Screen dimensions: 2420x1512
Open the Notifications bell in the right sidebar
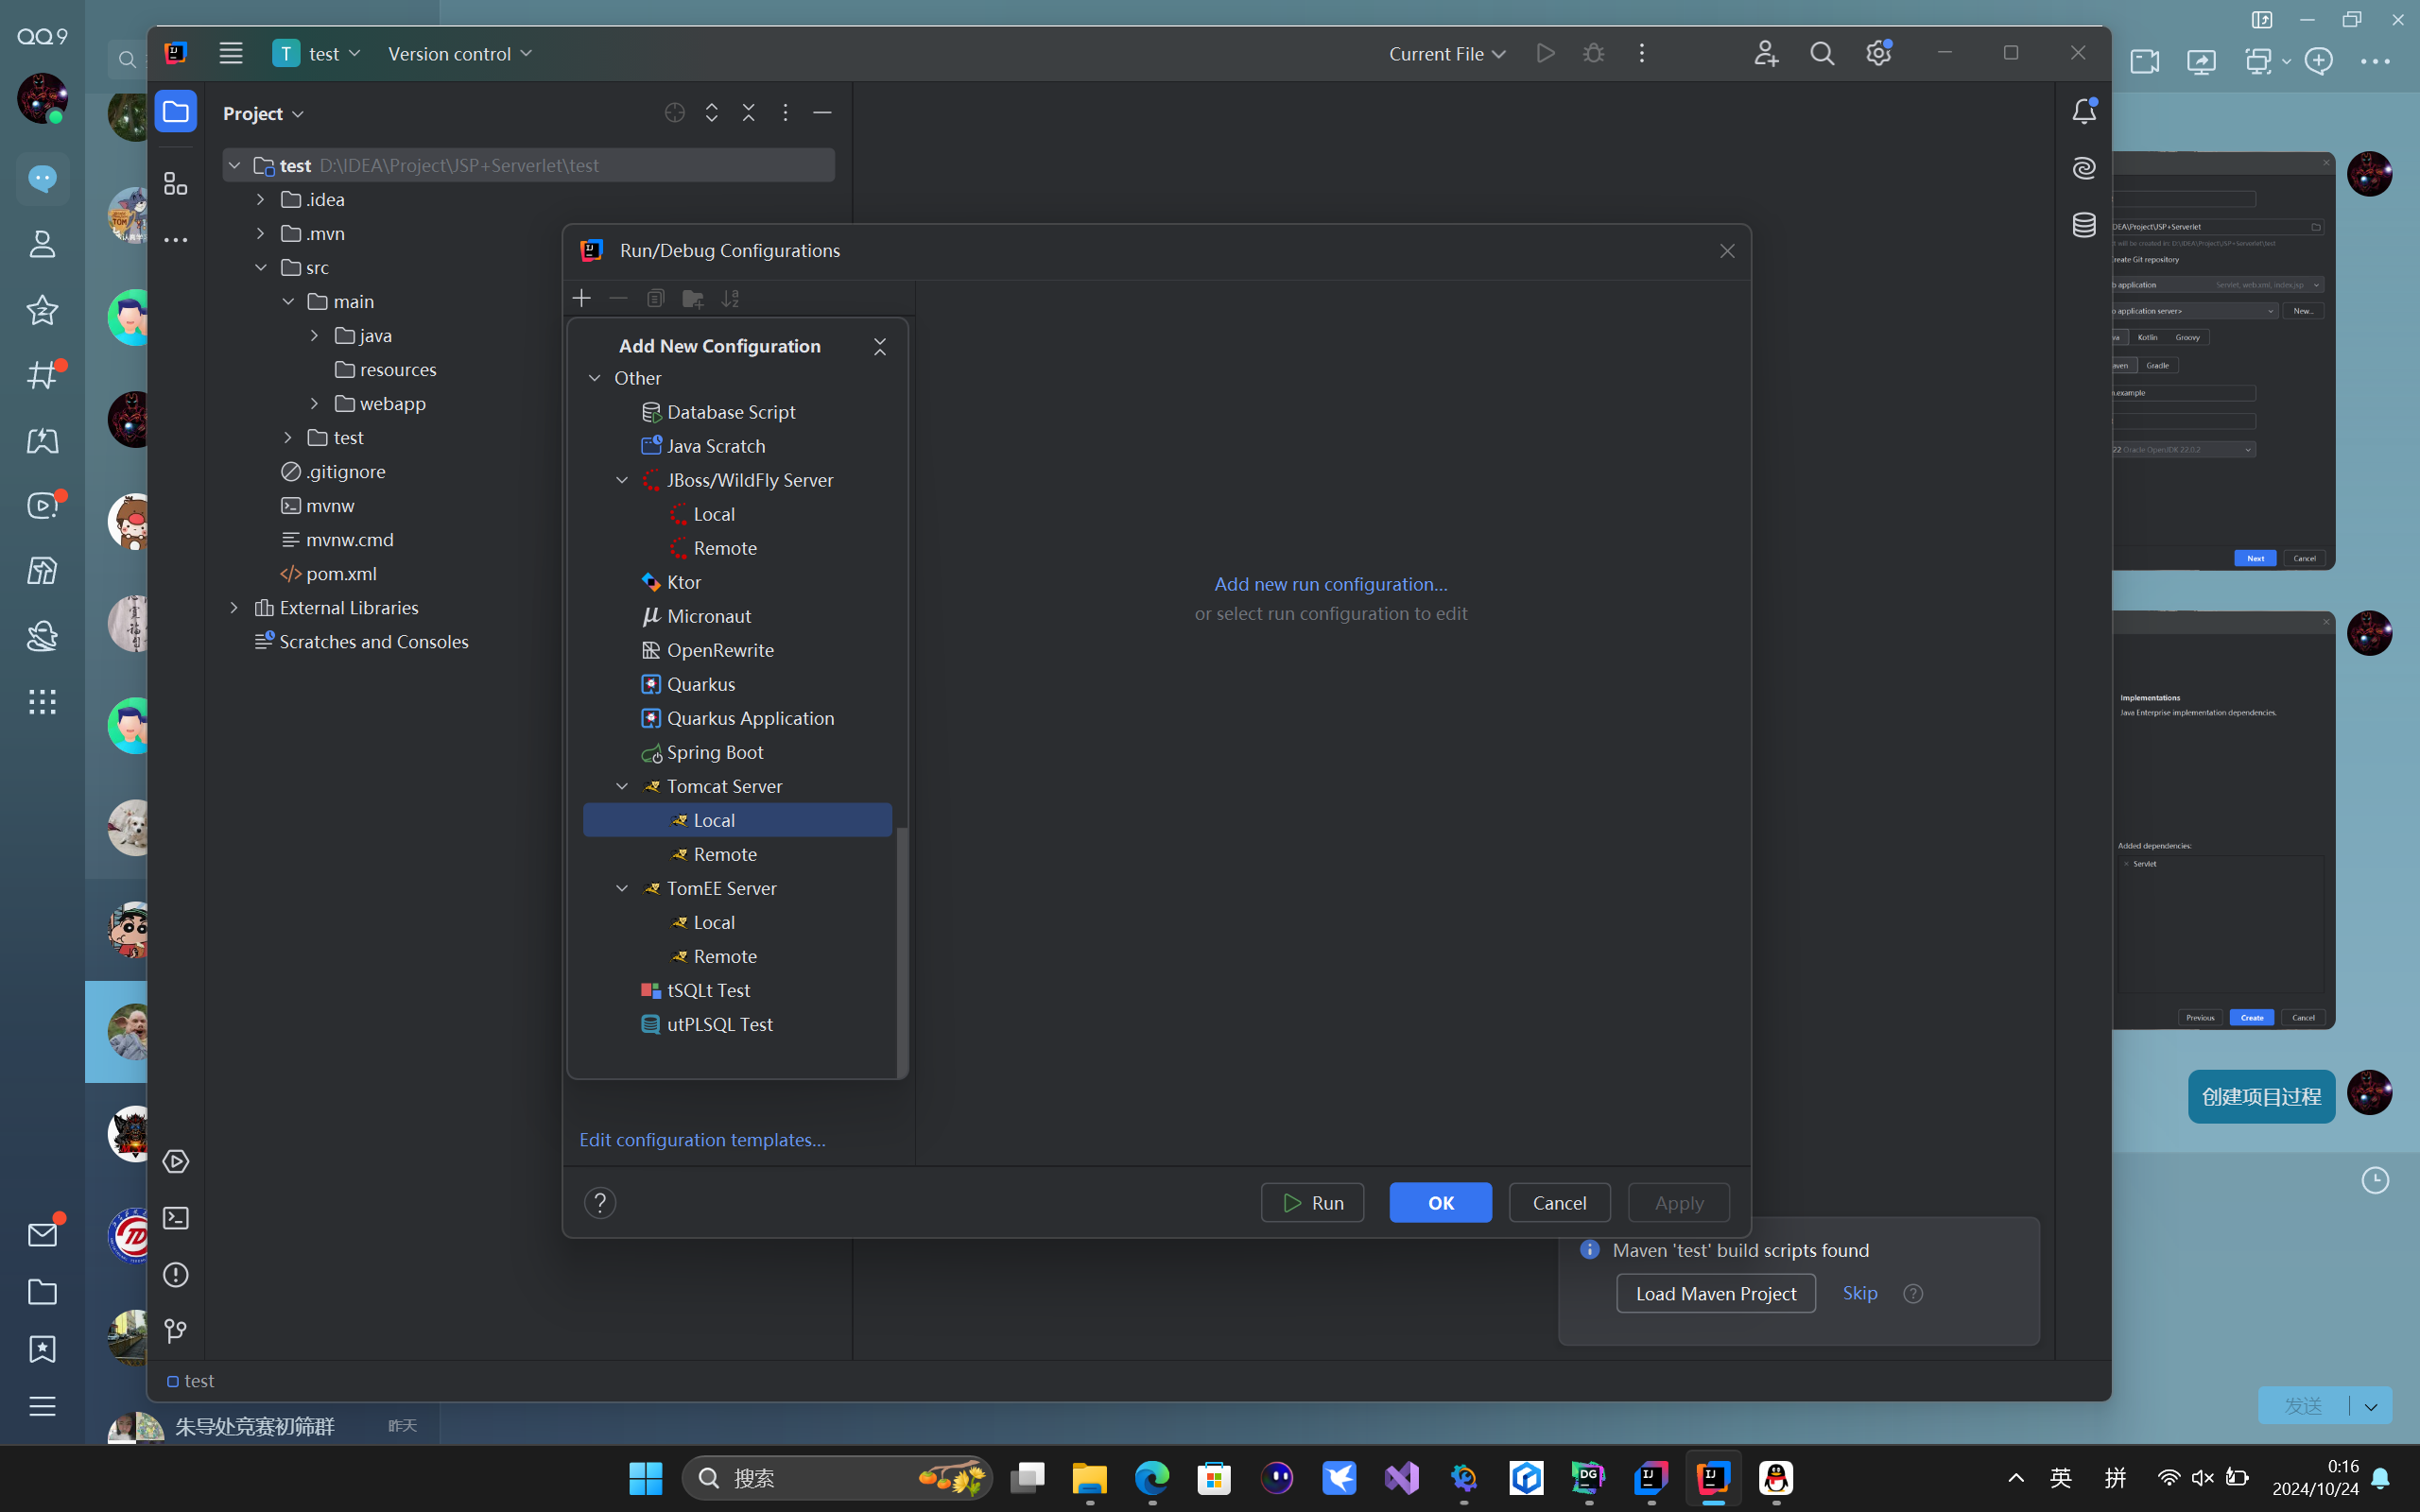pyautogui.click(x=2083, y=111)
